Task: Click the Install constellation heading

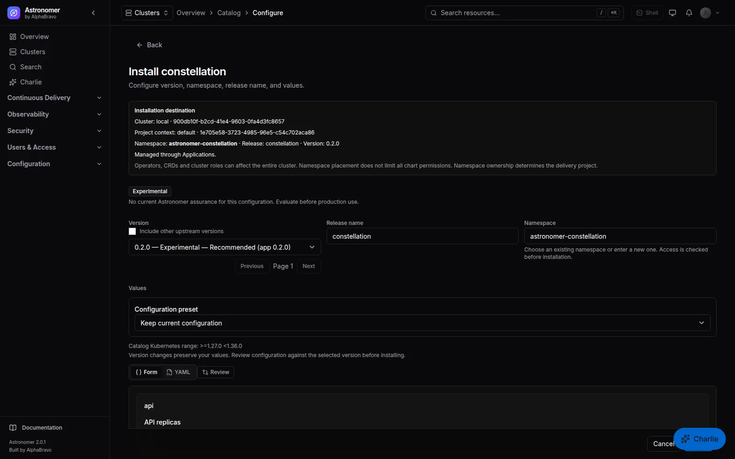Action: (x=177, y=72)
